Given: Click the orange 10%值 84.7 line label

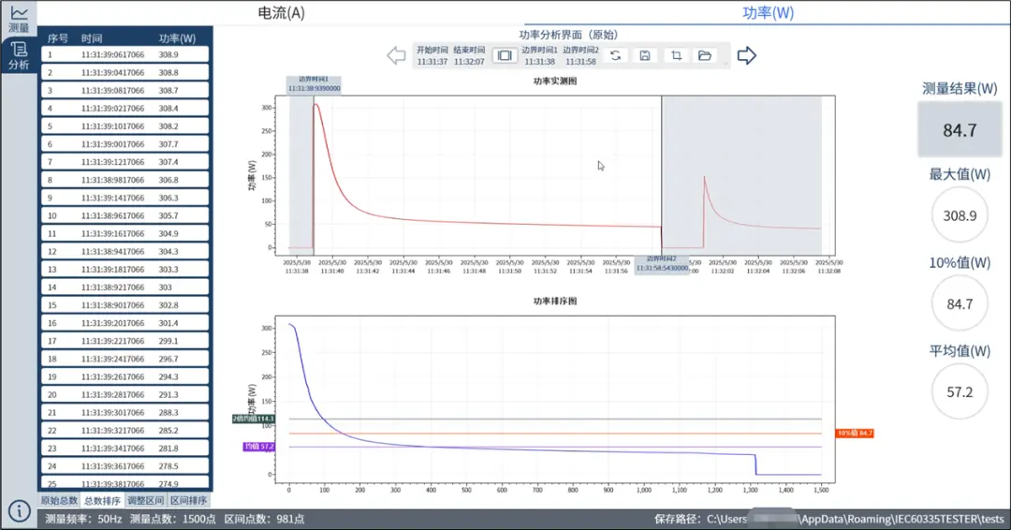Looking at the screenshot, I should 855,434.
